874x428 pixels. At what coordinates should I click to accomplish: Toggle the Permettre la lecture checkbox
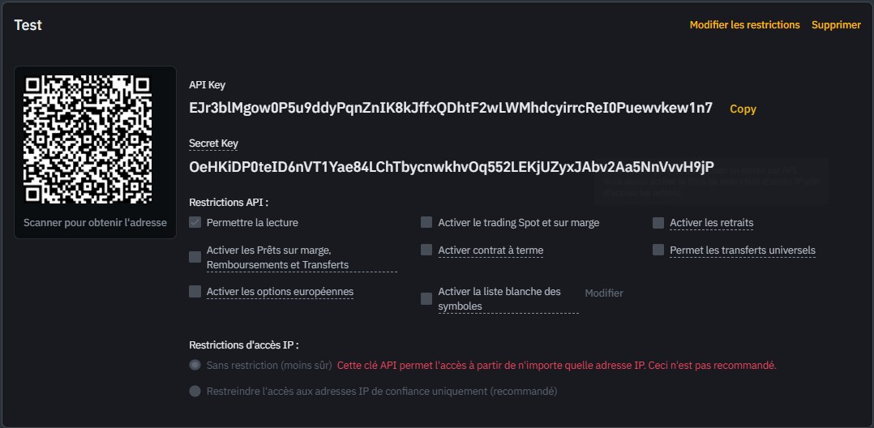[x=195, y=223]
